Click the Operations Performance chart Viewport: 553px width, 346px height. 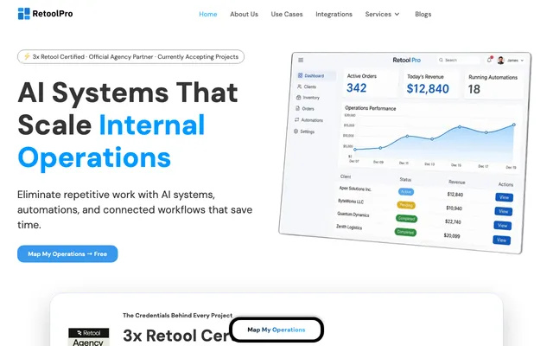pyautogui.click(x=431, y=137)
